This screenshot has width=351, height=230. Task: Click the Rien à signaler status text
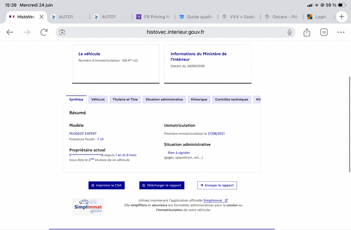click(179, 153)
